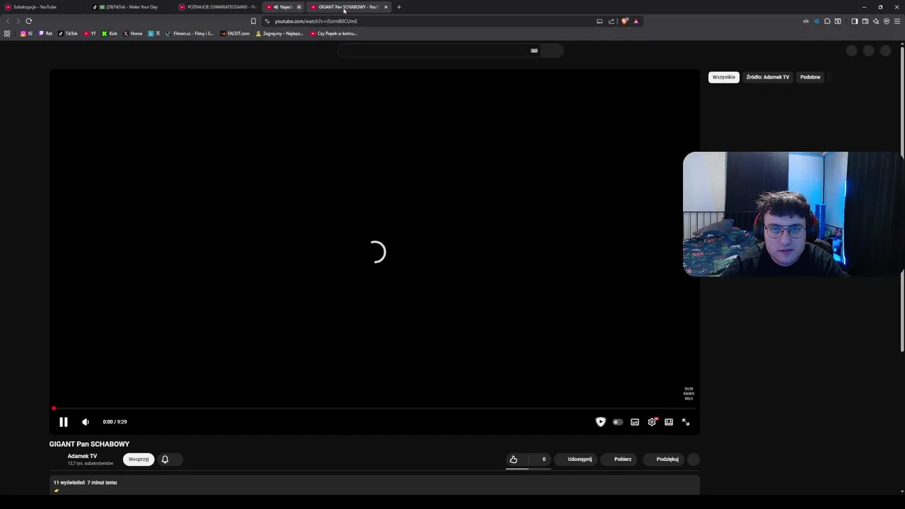This screenshot has height=509, width=905.
Task: Select the Wszystkie filter chip
Action: 724,77
